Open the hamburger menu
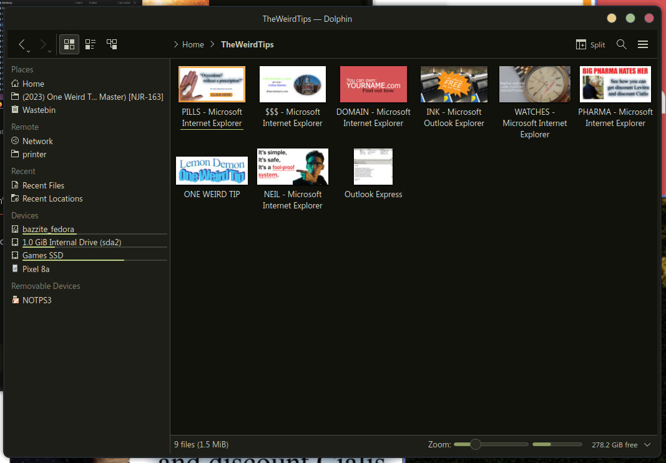 click(x=643, y=44)
